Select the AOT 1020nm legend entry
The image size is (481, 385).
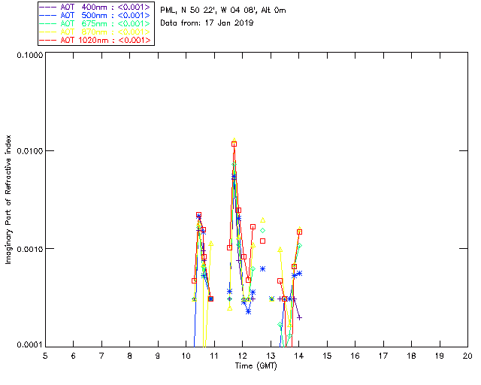95,40
